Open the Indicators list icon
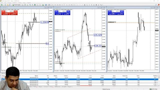Screen dimensions: 160x90 (43, 5)
